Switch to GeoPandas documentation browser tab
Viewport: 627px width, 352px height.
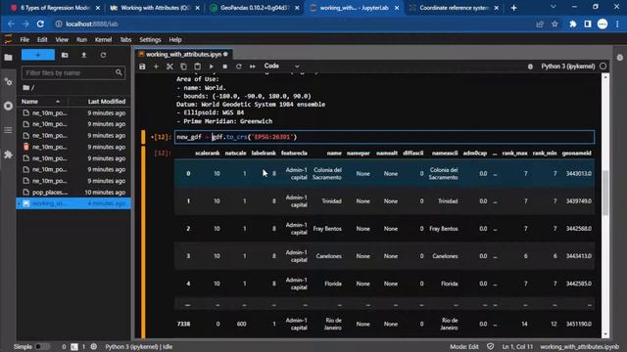(x=255, y=8)
